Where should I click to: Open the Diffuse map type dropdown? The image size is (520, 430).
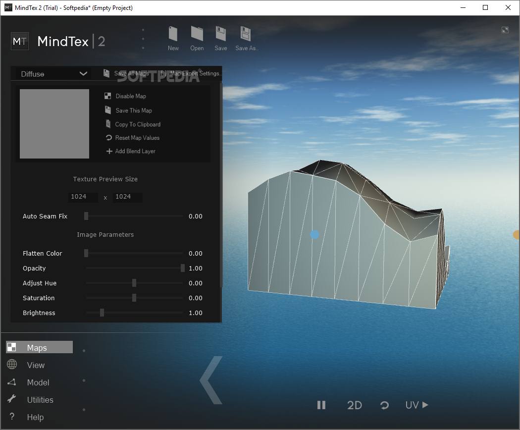[54, 74]
